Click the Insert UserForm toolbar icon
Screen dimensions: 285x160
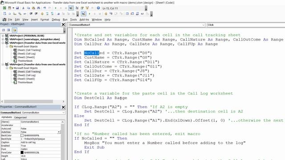click(9, 8)
